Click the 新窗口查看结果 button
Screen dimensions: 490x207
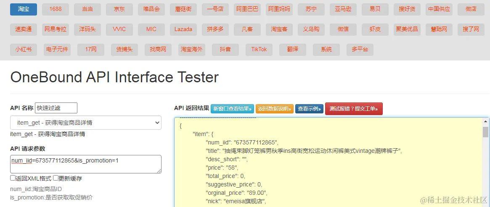(x=232, y=109)
